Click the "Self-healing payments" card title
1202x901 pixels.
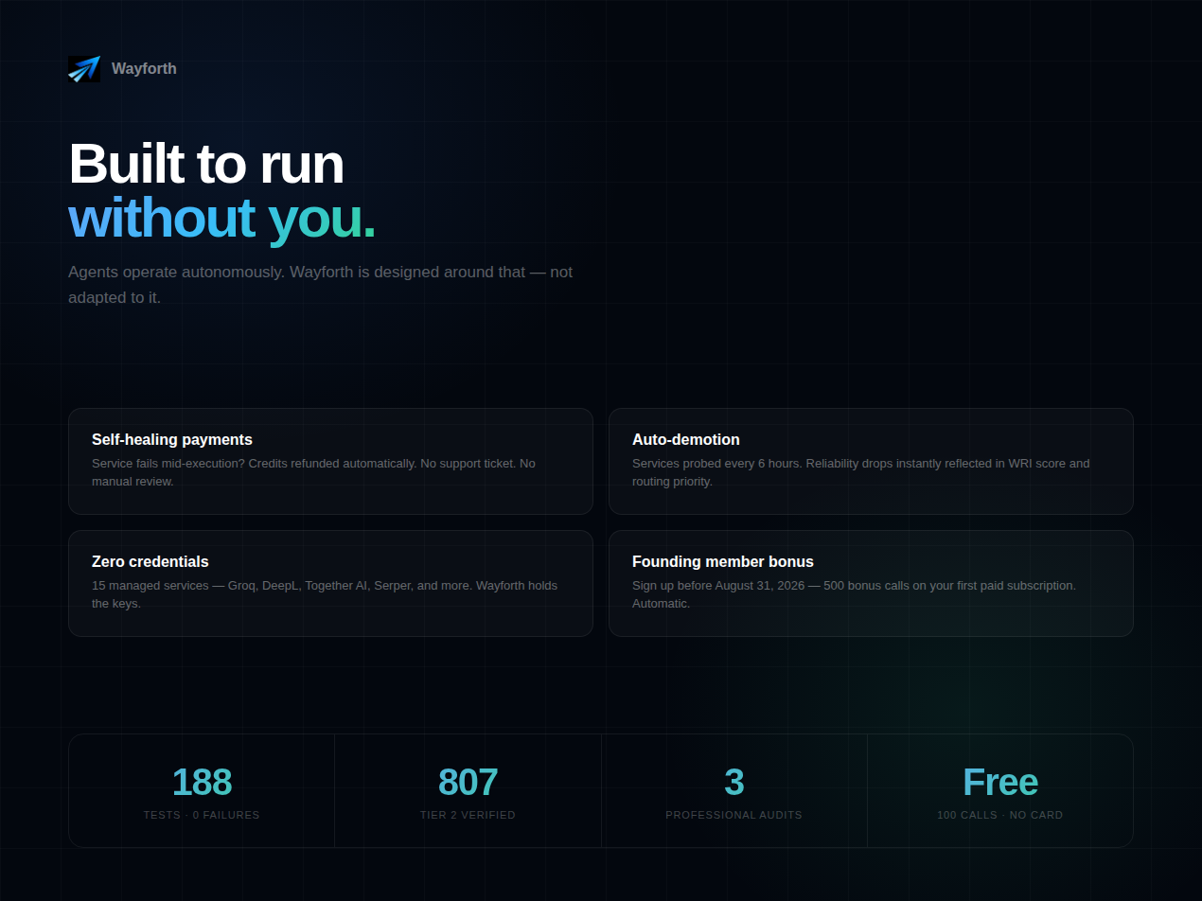click(172, 439)
